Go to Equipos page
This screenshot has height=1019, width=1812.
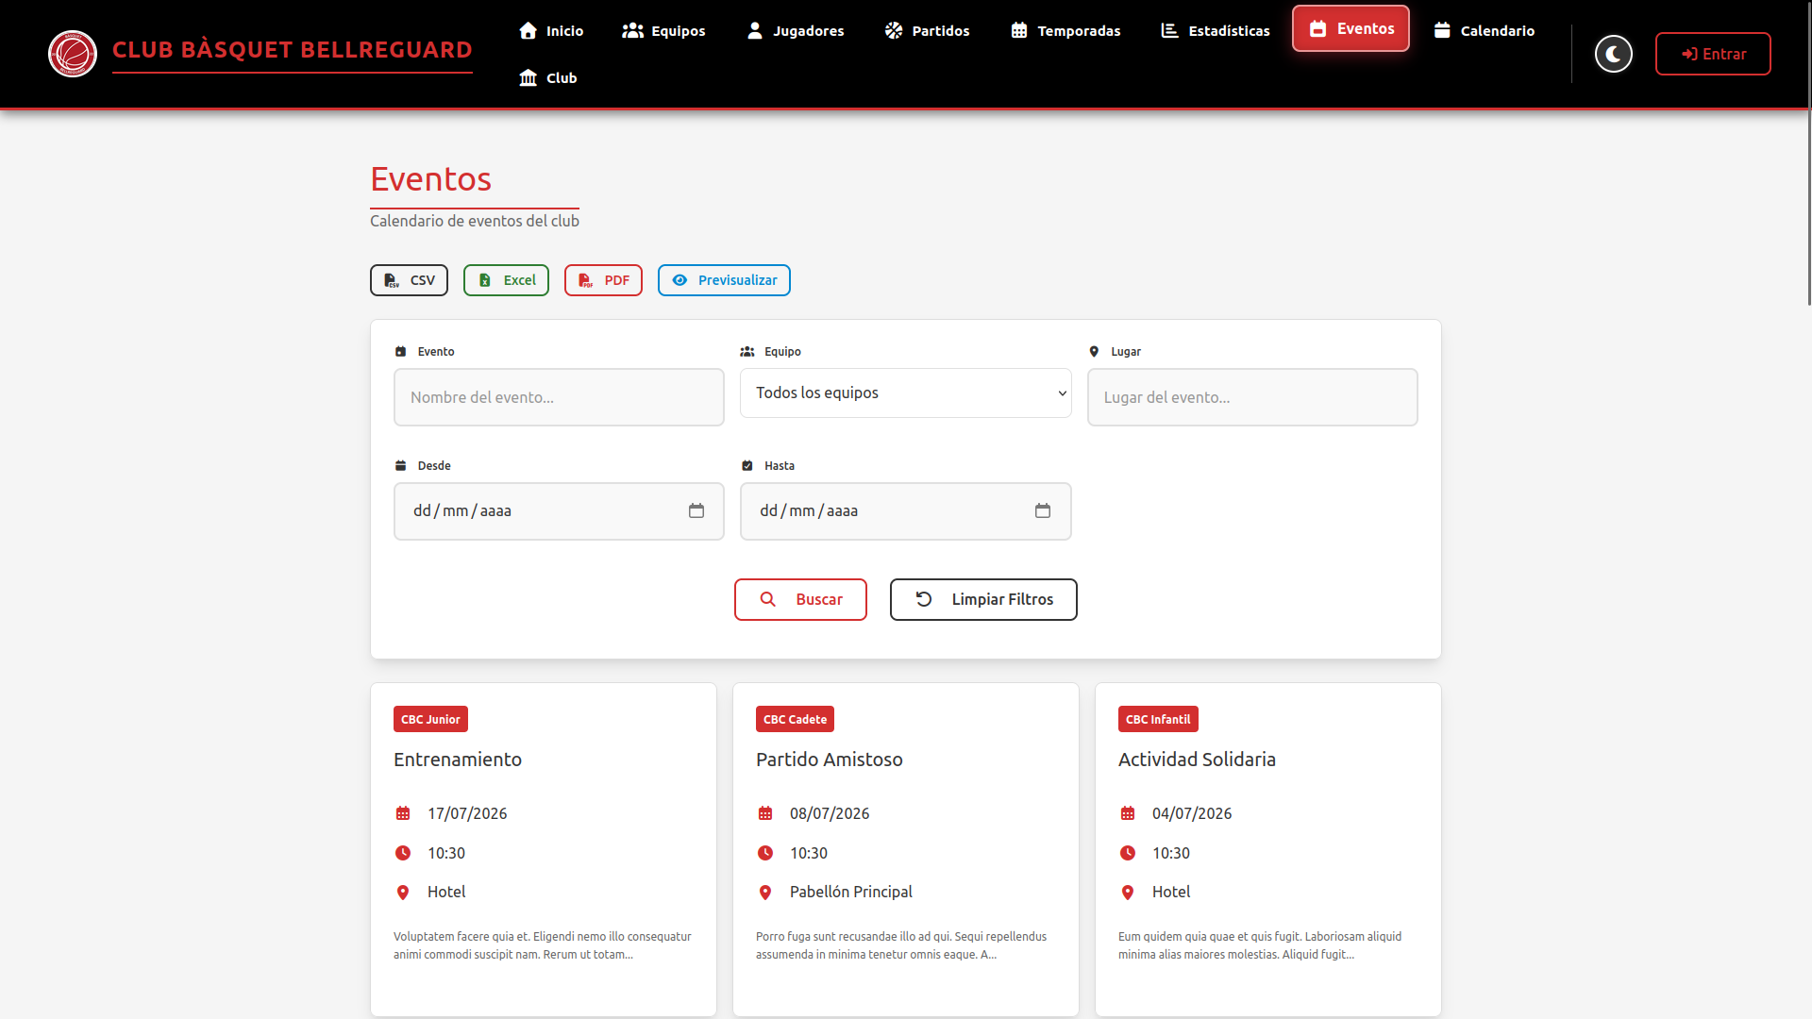point(663,30)
